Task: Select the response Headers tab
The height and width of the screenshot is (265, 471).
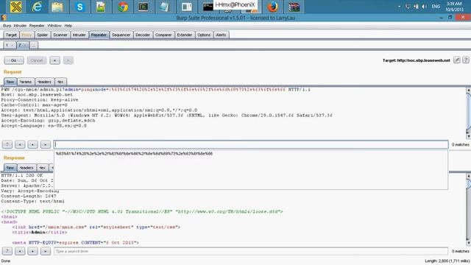Action: click(x=26, y=168)
